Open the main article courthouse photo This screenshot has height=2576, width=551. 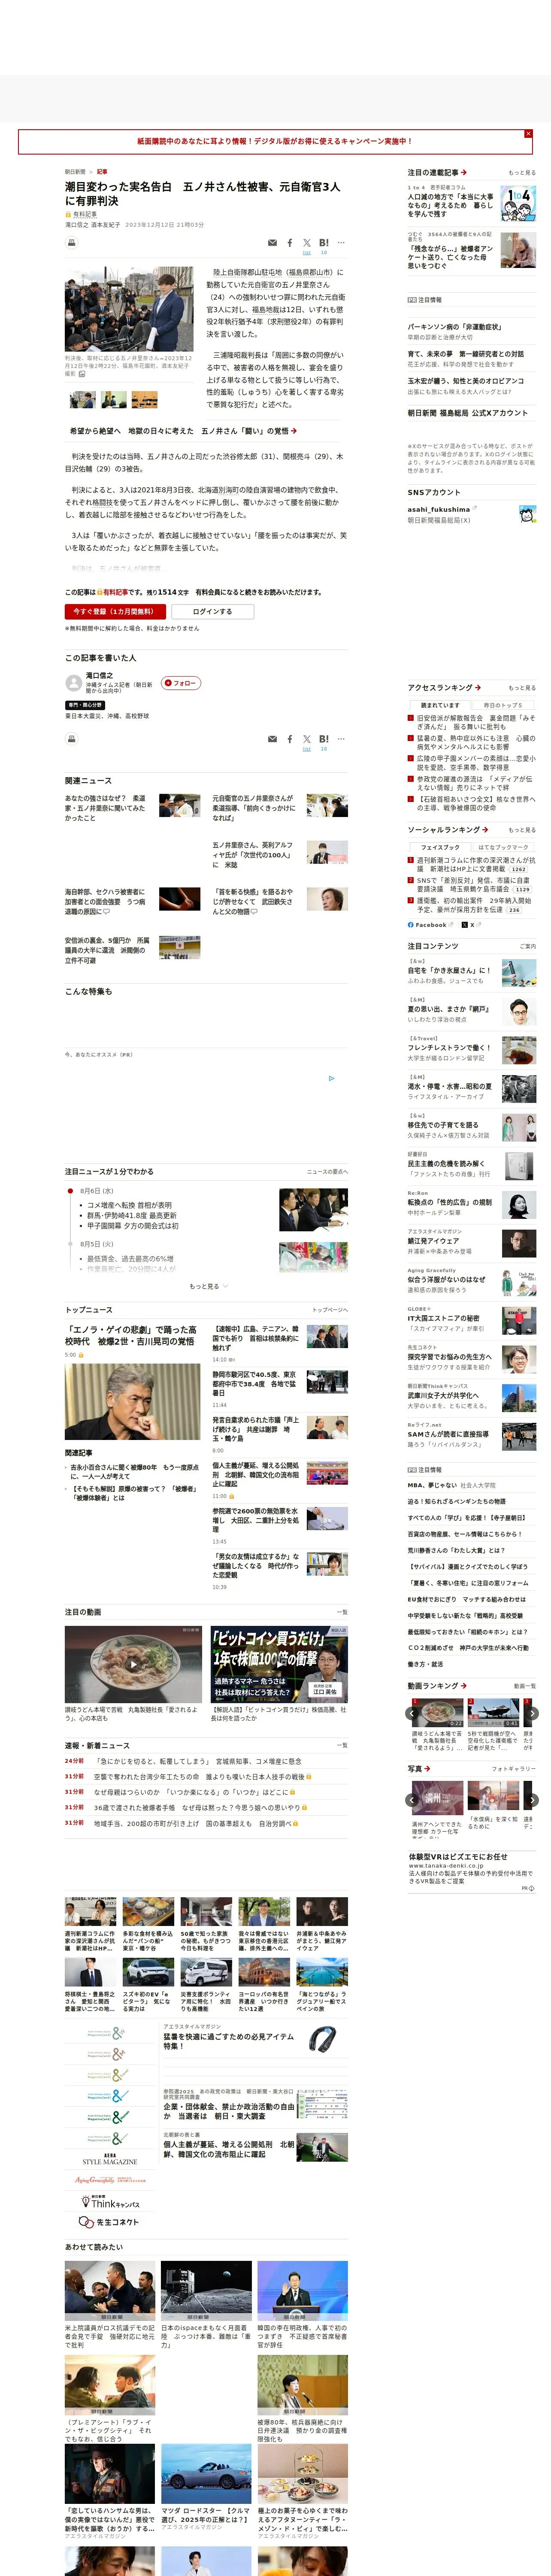[129, 309]
